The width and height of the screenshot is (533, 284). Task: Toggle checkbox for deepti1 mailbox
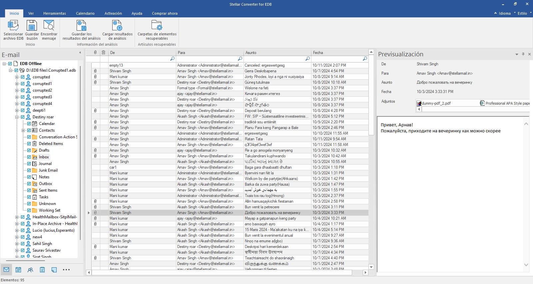23,110
